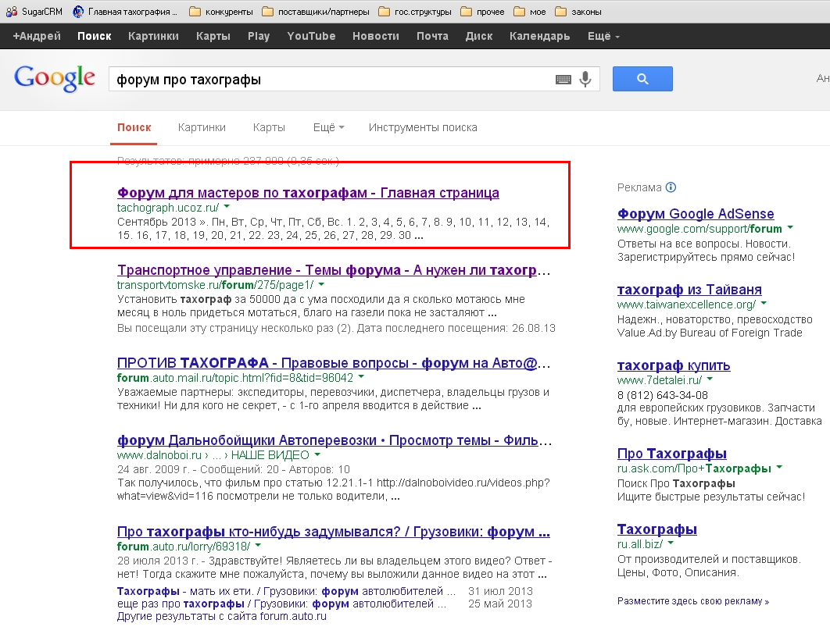Click the НАШЕ ВИДЕО breadcrumb text

pyautogui.click(x=270, y=455)
